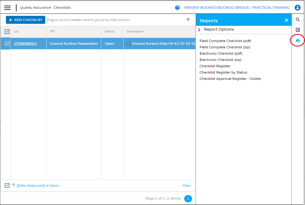305x205 pixels.
Task: Open the grid filter icon in toolbar
Action: [188, 20]
